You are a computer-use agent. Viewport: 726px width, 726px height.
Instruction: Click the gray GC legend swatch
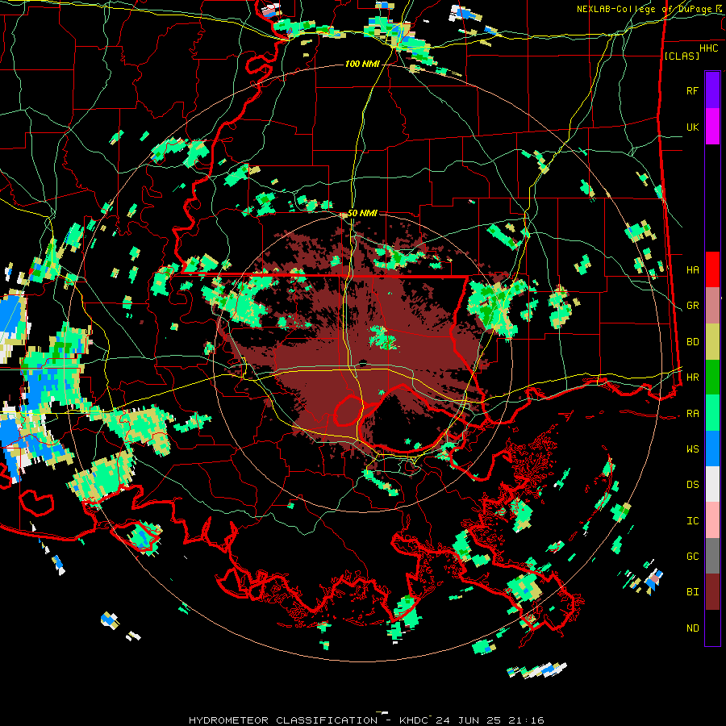tap(712, 556)
